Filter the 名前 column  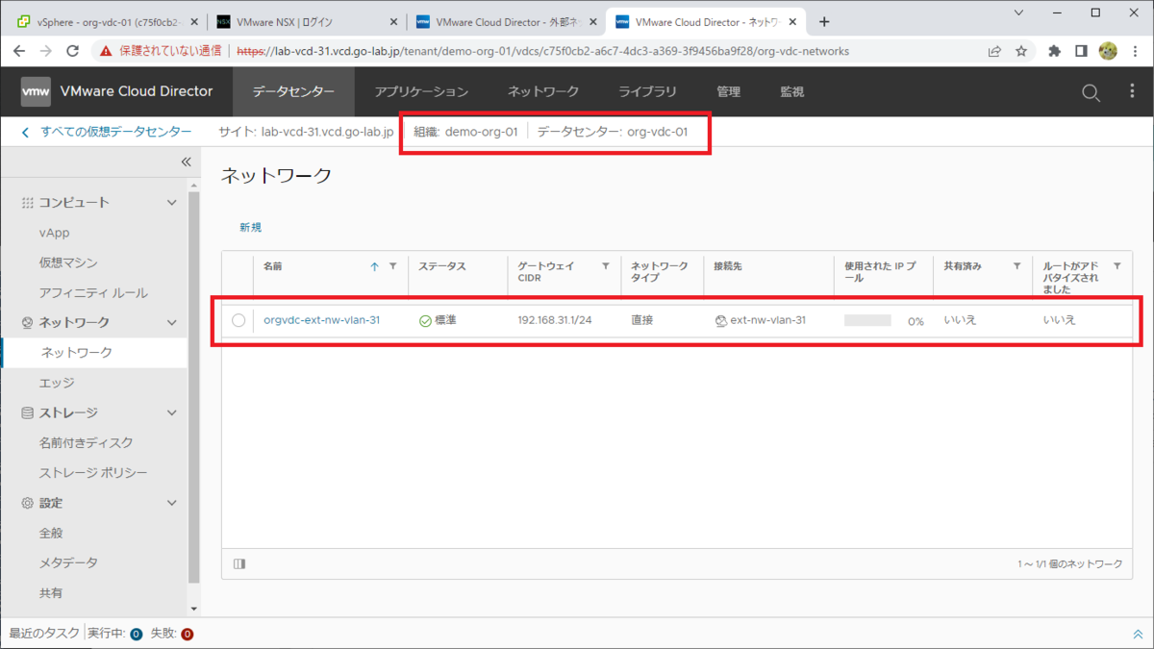392,266
